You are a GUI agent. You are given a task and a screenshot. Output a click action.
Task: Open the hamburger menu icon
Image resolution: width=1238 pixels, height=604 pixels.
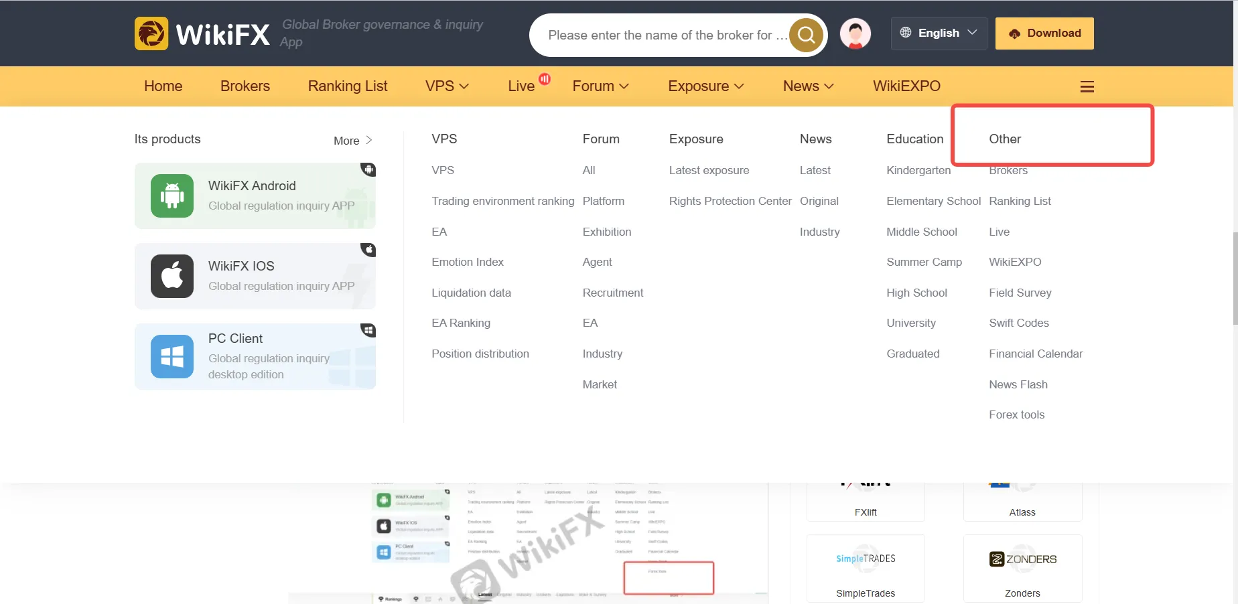tap(1087, 86)
